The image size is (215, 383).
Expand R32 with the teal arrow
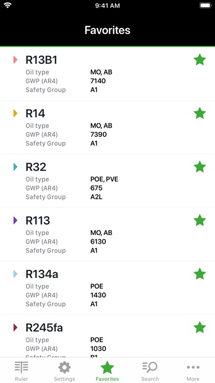click(15, 167)
